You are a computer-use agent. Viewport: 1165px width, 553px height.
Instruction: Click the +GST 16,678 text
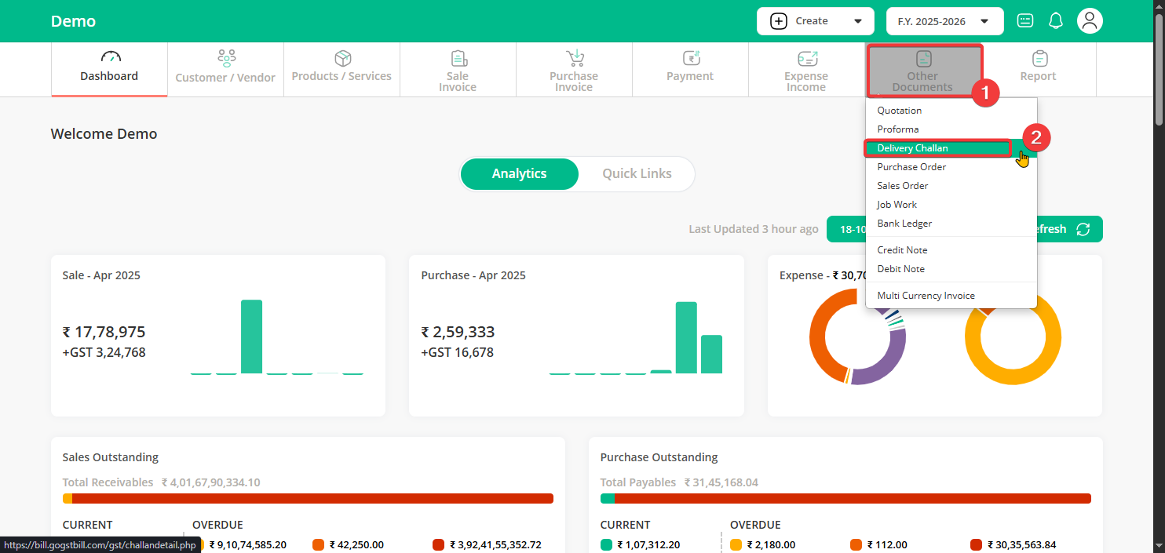(x=457, y=352)
